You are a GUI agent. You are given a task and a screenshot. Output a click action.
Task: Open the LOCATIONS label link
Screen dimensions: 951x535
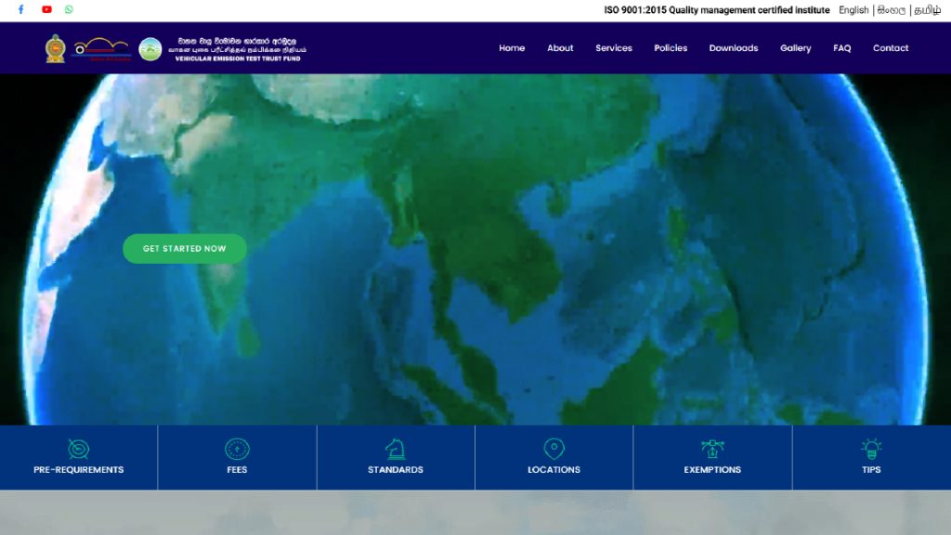point(554,469)
